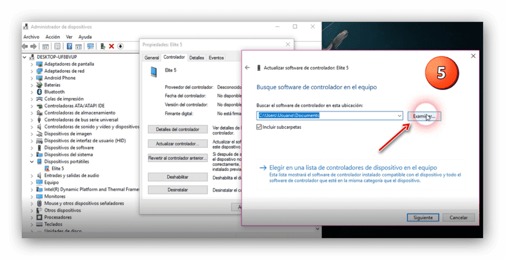
Task: Click the blue Help question-mark toolbar icon
Action: pyautogui.click(x=69, y=47)
